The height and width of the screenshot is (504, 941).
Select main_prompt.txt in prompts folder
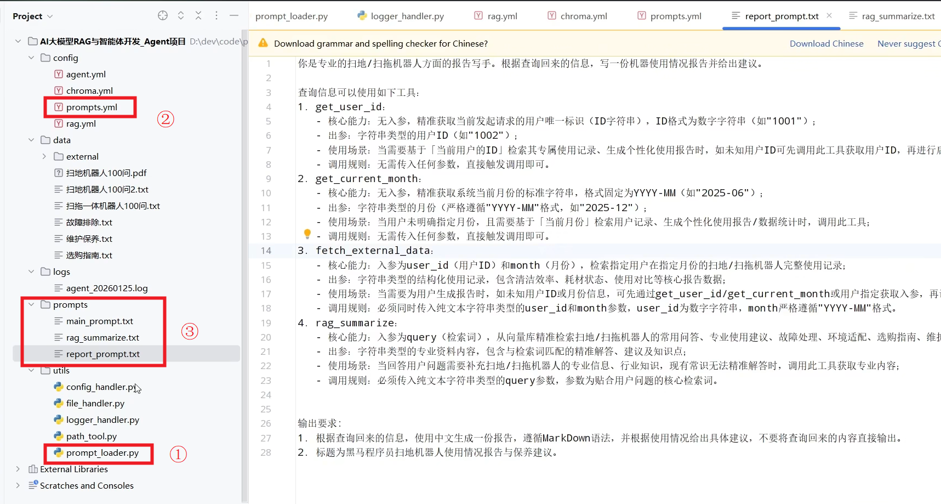[100, 321]
